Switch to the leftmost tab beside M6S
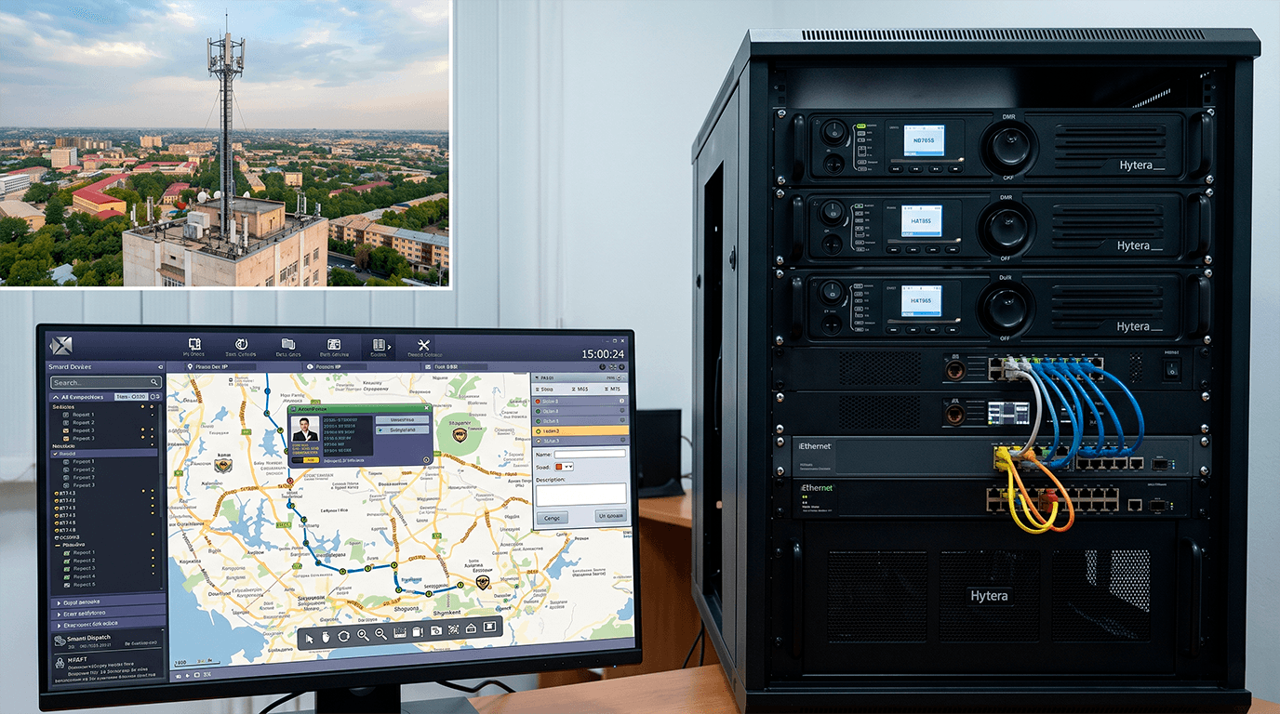1280x714 pixels. click(x=544, y=390)
